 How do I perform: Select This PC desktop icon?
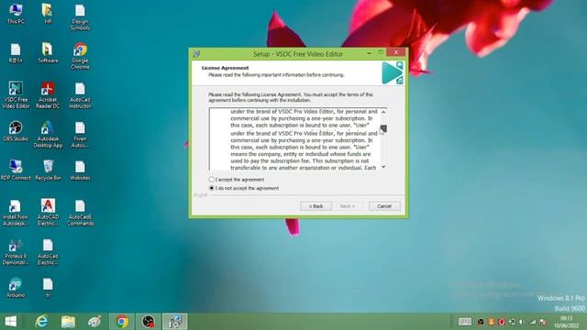point(16,14)
